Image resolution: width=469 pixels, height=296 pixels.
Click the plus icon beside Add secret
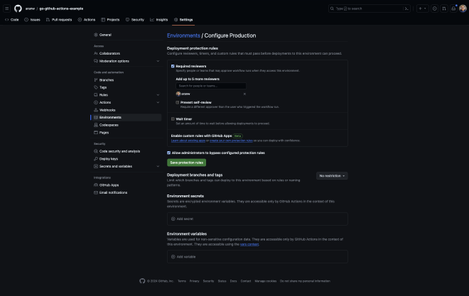click(173, 219)
